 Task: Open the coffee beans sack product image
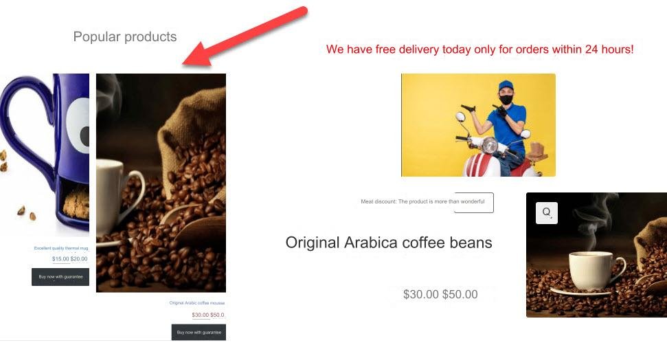click(161, 183)
